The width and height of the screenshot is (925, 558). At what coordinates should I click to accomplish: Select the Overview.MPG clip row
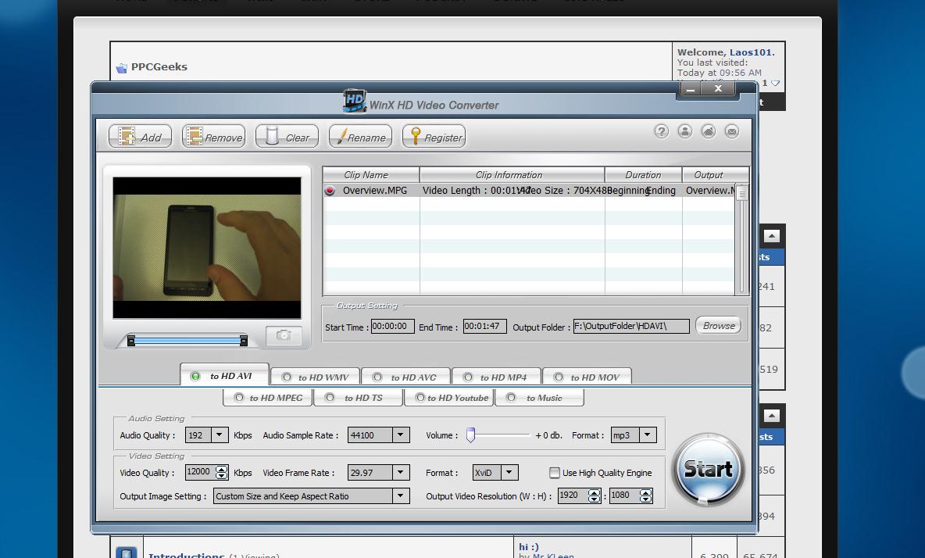coord(529,191)
